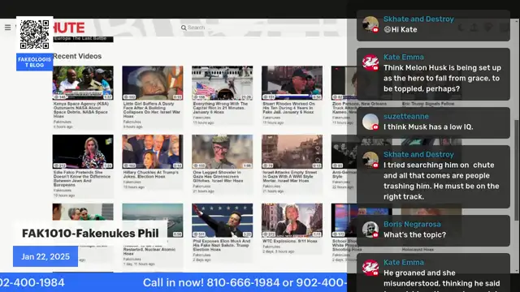The width and height of the screenshot is (520, 292).
Task: Click the Melon Husk chat message text
Action: pos(442,78)
